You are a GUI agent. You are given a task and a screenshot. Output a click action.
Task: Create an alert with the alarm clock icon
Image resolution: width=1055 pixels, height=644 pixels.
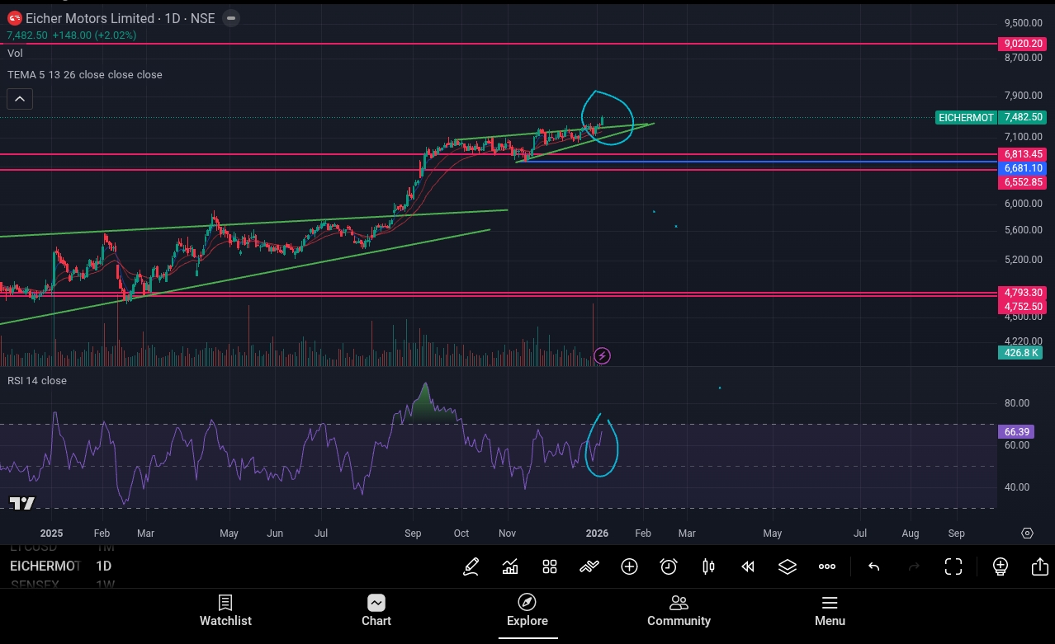click(x=669, y=566)
